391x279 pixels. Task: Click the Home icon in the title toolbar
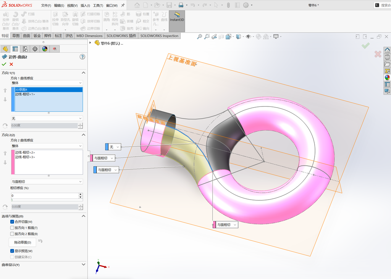pos(137,5)
